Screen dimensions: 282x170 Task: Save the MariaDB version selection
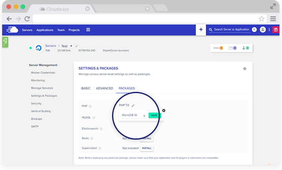(154, 115)
